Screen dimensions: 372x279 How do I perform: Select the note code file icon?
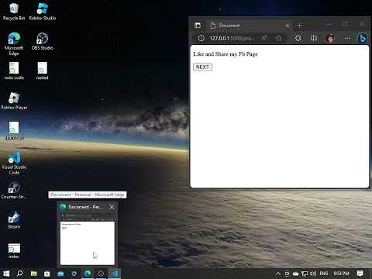click(x=14, y=71)
